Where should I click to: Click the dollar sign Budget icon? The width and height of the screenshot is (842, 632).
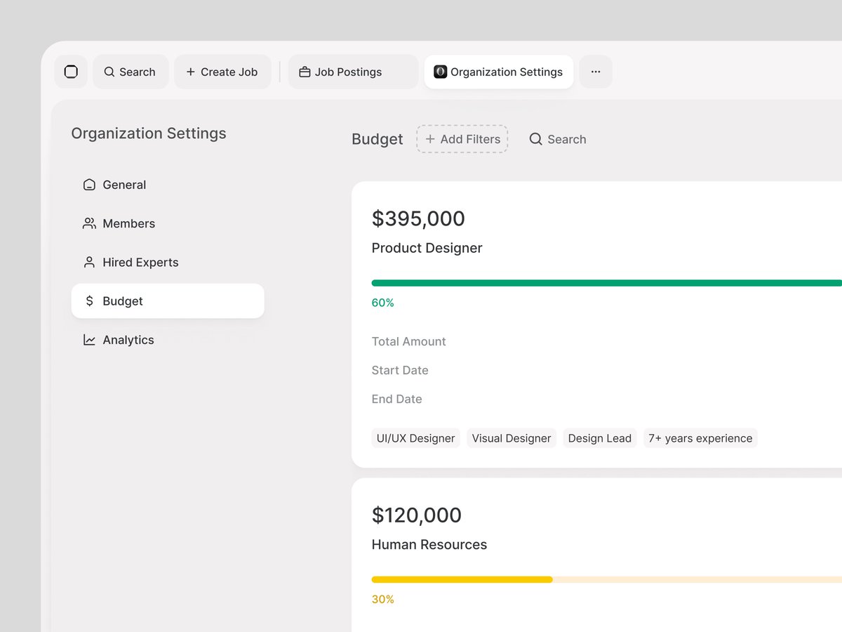tap(89, 301)
